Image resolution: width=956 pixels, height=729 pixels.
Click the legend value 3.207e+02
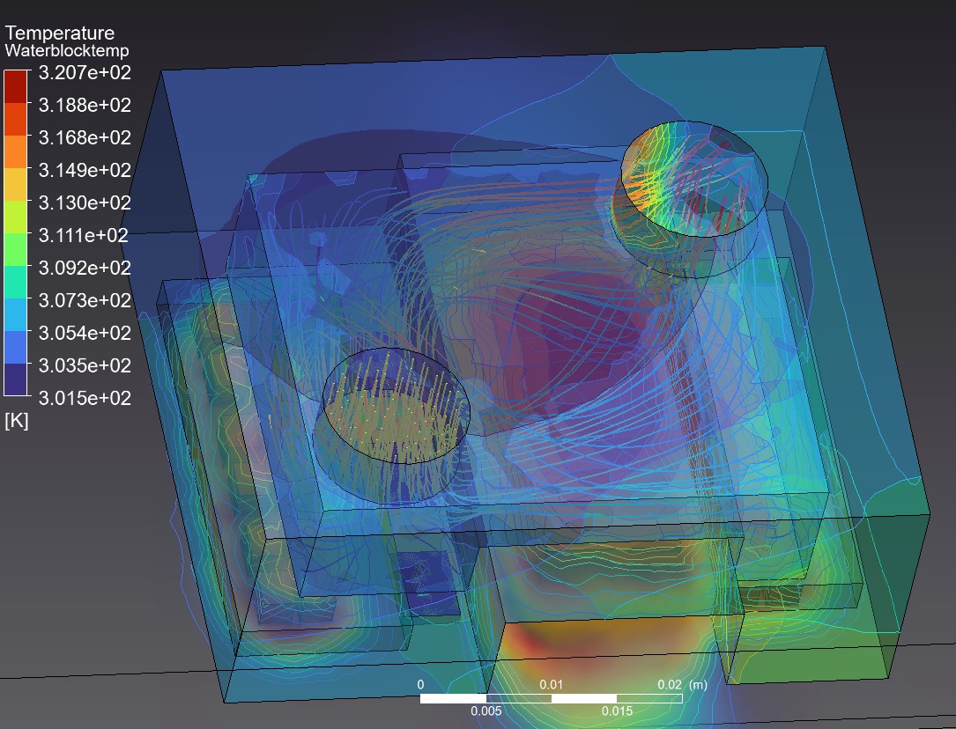(x=85, y=72)
